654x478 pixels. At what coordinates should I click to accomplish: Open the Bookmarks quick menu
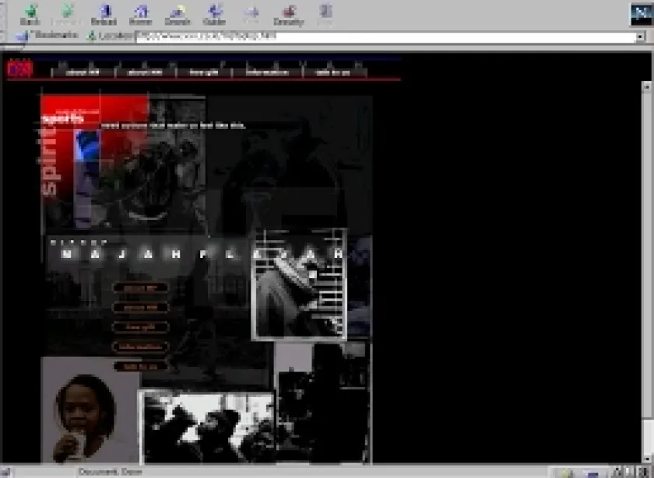pos(51,36)
